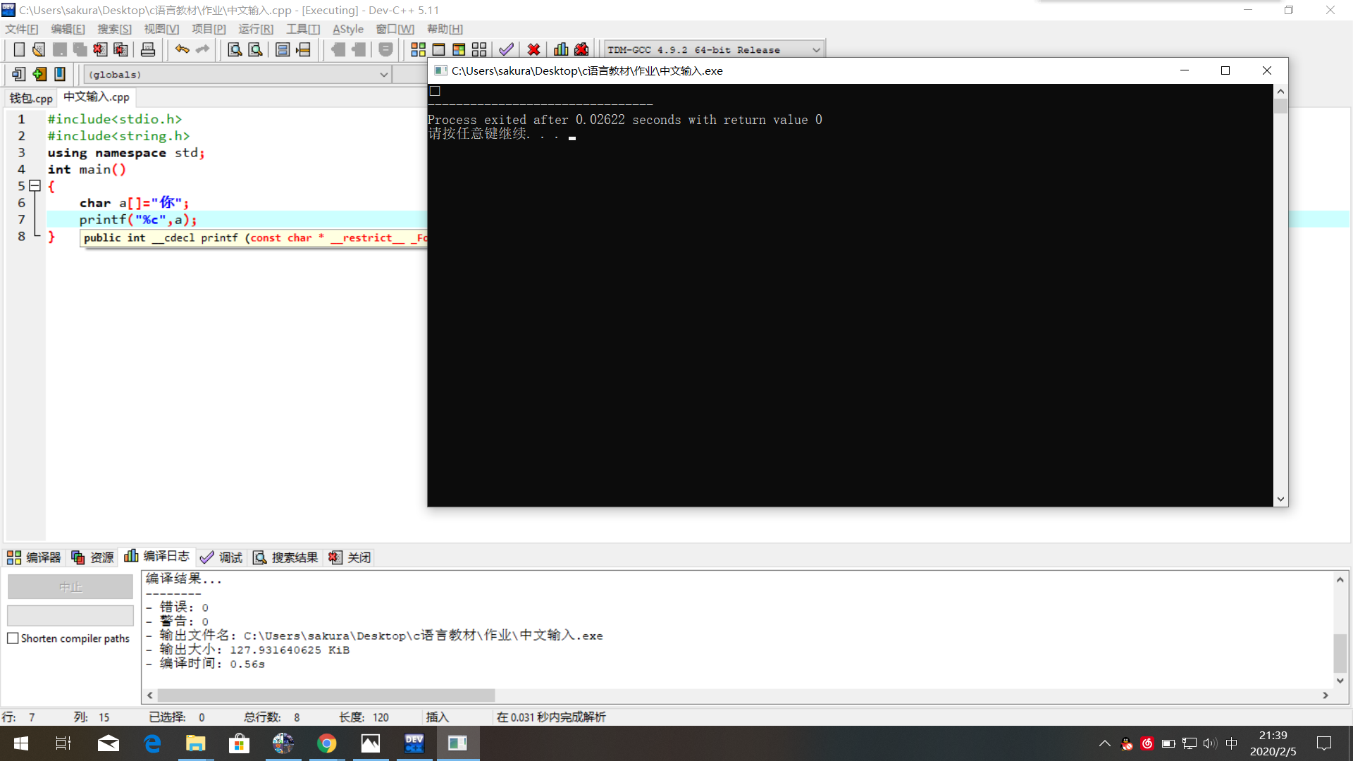Image resolution: width=1353 pixels, height=761 pixels.
Task: Click the Debug checkmark toolbar icon
Action: (506, 49)
